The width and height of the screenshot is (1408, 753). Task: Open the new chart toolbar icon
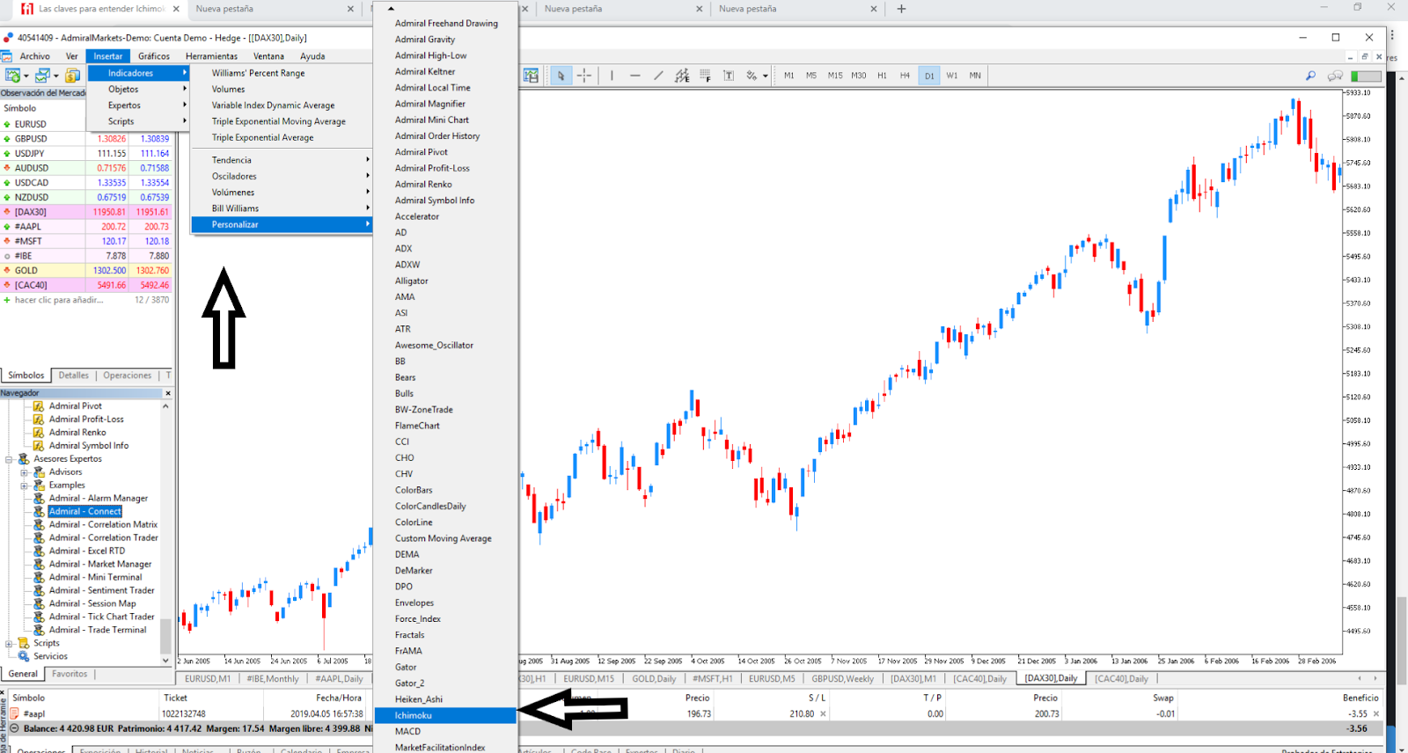[12, 76]
